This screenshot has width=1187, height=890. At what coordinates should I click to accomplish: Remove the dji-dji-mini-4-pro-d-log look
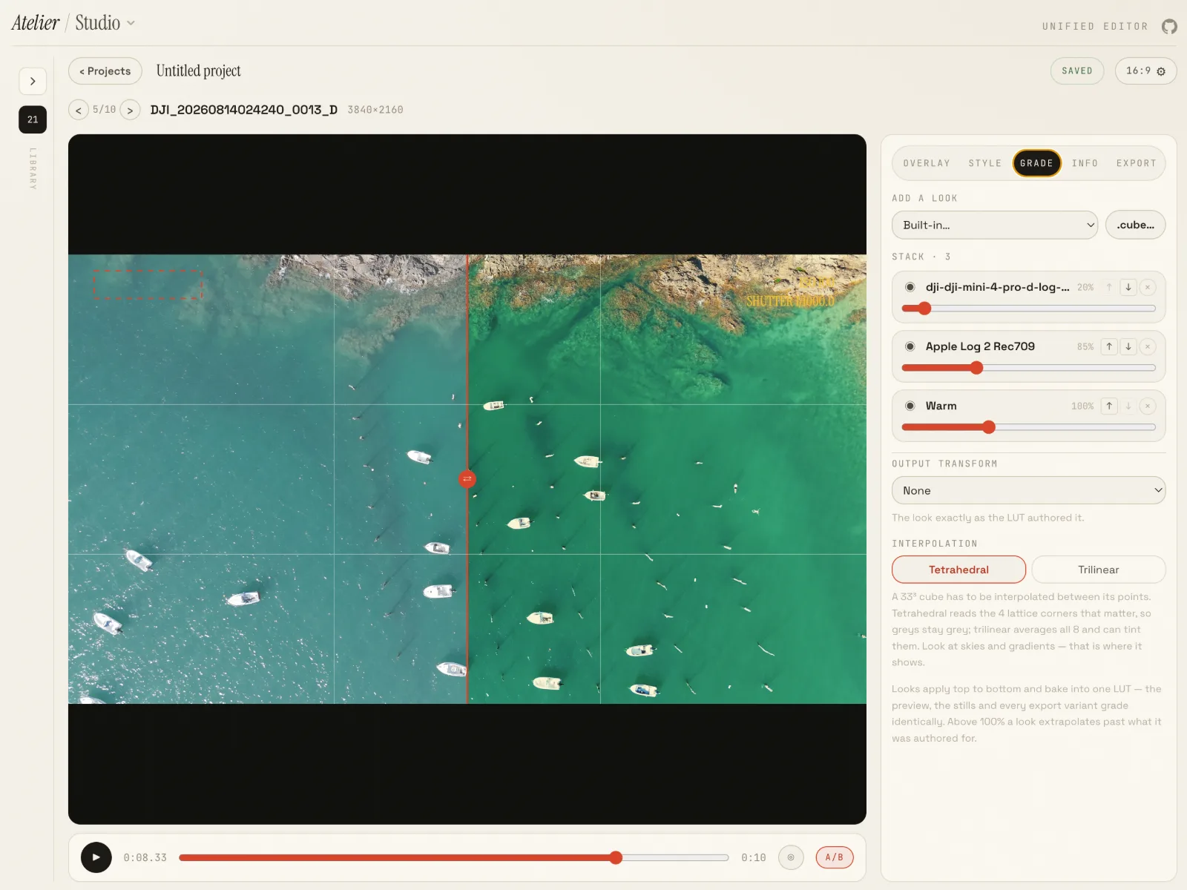click(1148, 287)
